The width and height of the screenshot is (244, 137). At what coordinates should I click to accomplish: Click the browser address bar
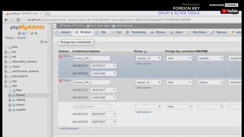pyautogui.click(x=132, y=20)
